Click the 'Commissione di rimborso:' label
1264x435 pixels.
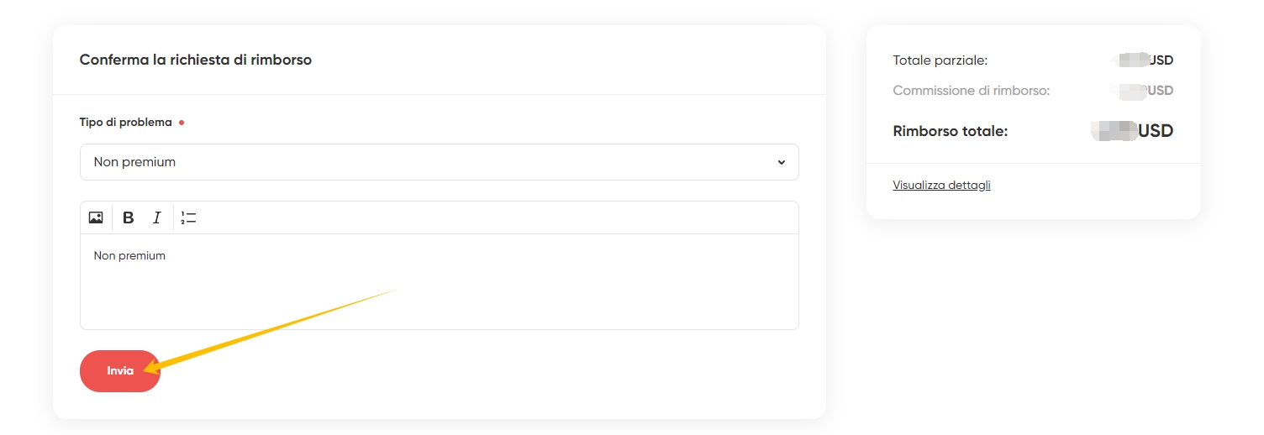point(972,91)
